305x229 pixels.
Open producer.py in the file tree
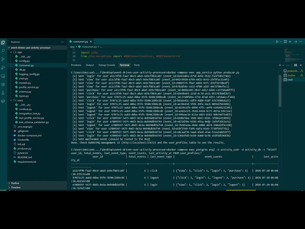tap(24, 148)
